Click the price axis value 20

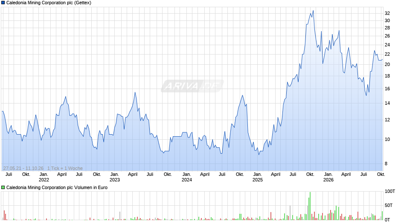point(387,65)
